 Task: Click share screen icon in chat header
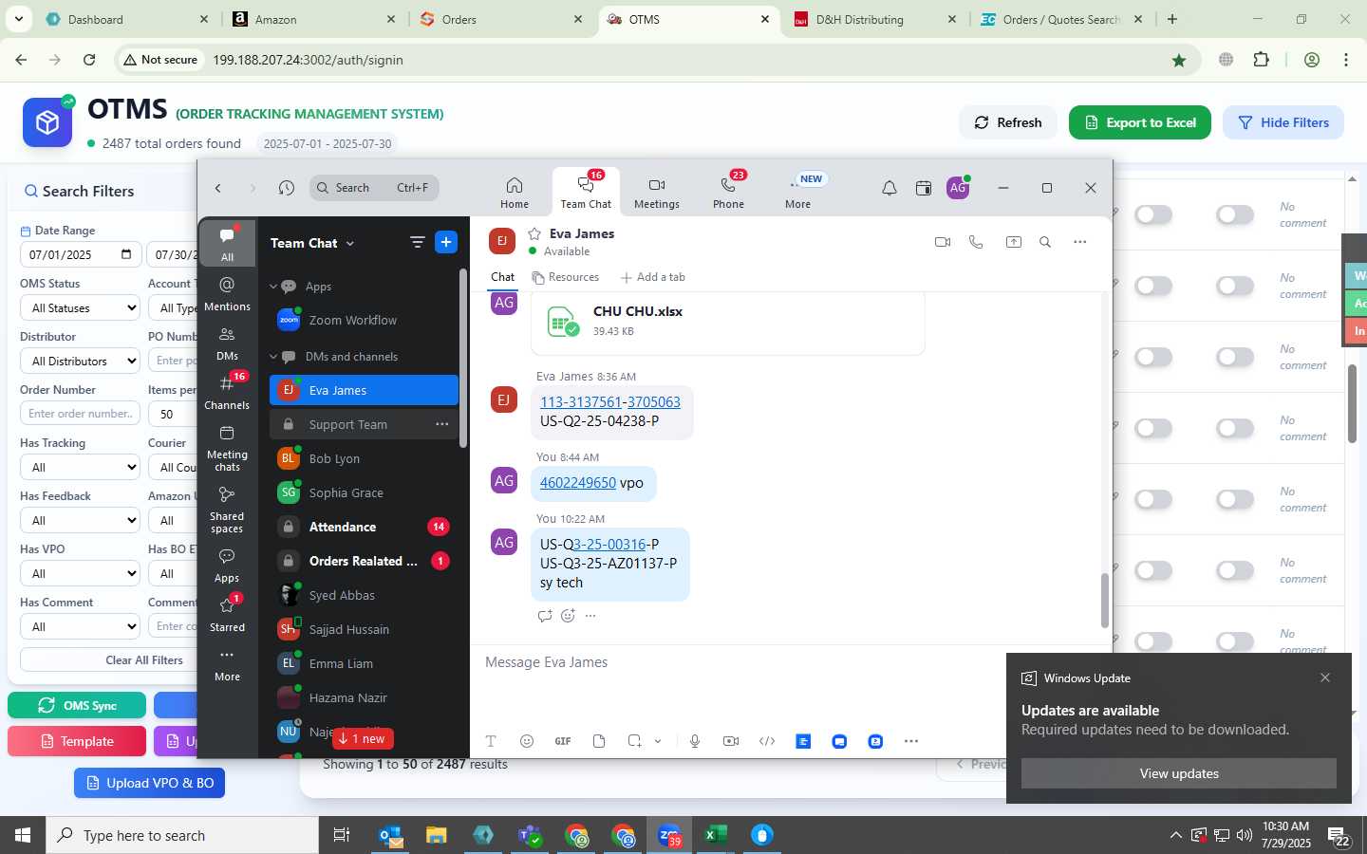pyautogui.click(x=1014, y=242)
